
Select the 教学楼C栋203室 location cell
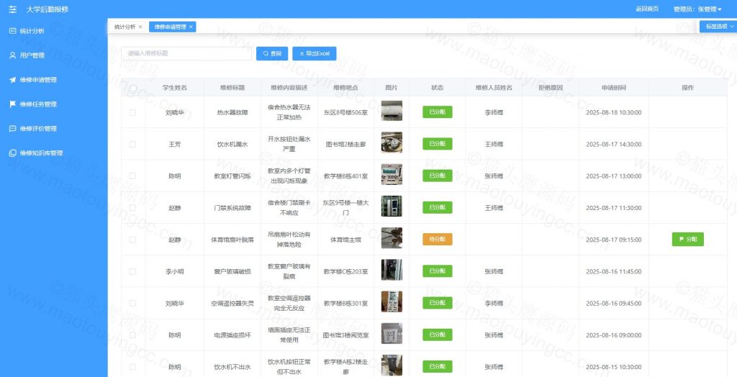click(x=345, y=272)
